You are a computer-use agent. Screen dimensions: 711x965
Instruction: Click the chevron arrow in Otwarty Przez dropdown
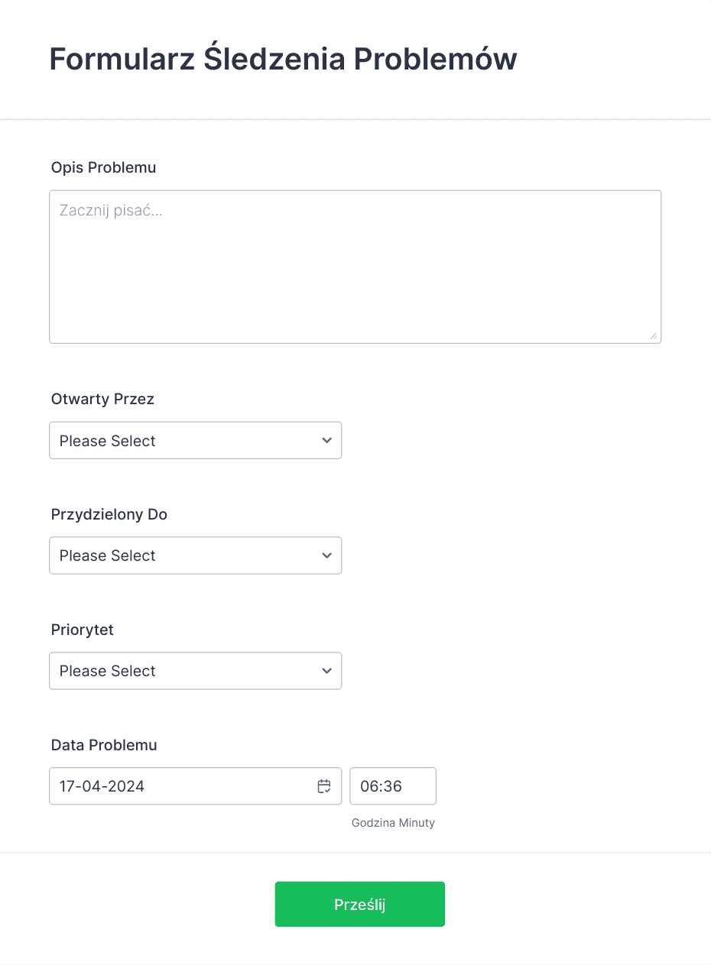click(x=327, y=441)
